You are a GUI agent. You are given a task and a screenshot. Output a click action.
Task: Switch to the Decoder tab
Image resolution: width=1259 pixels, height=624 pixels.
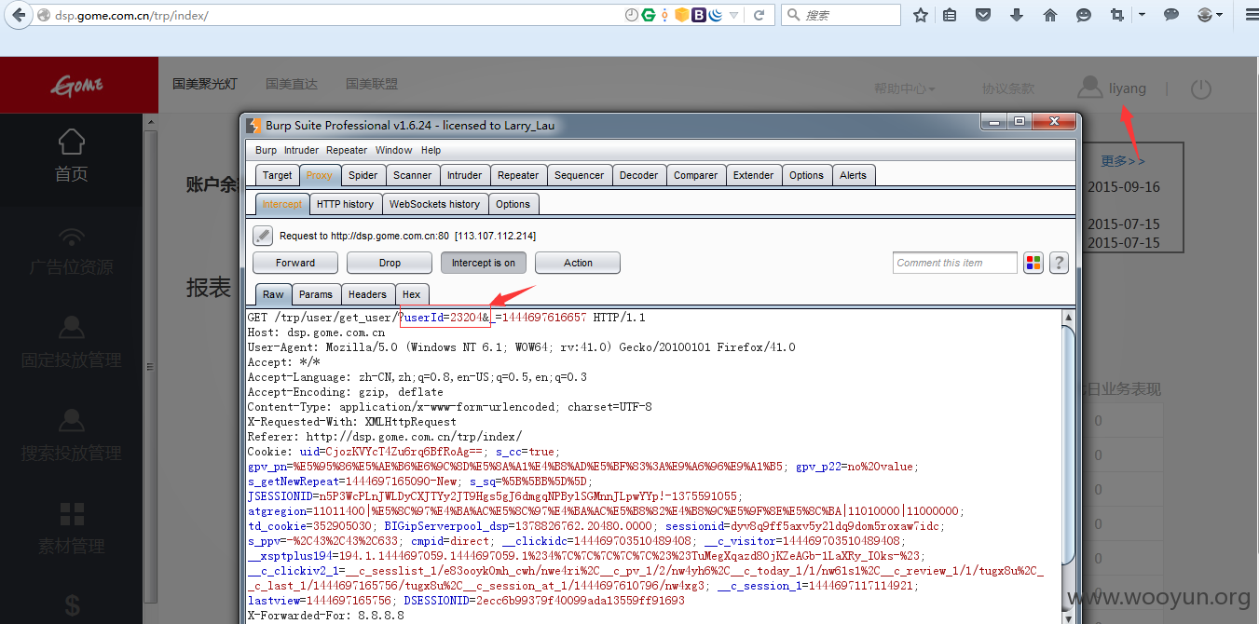click(x=638, y=175)
